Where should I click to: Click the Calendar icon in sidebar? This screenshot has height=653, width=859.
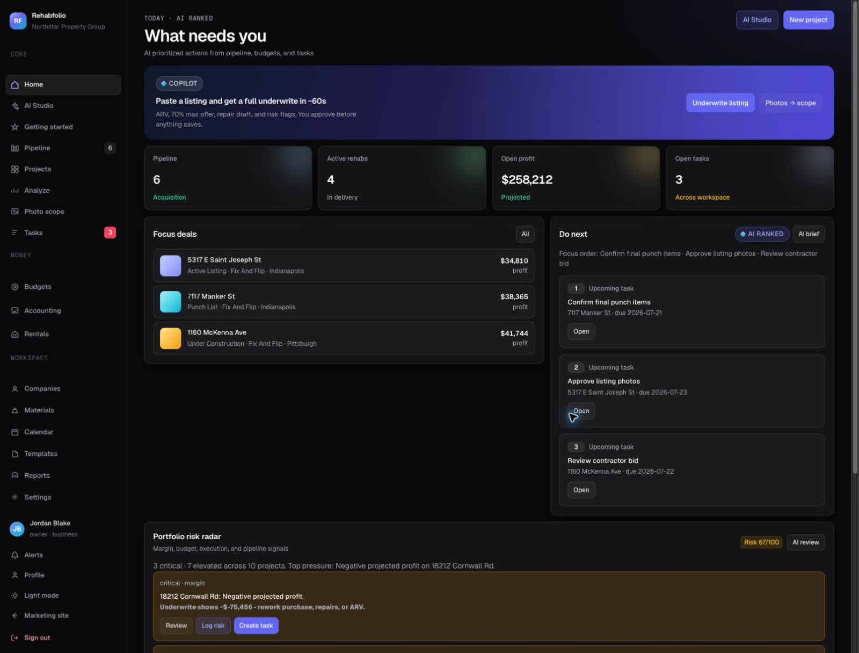click(x=15, y=432)
